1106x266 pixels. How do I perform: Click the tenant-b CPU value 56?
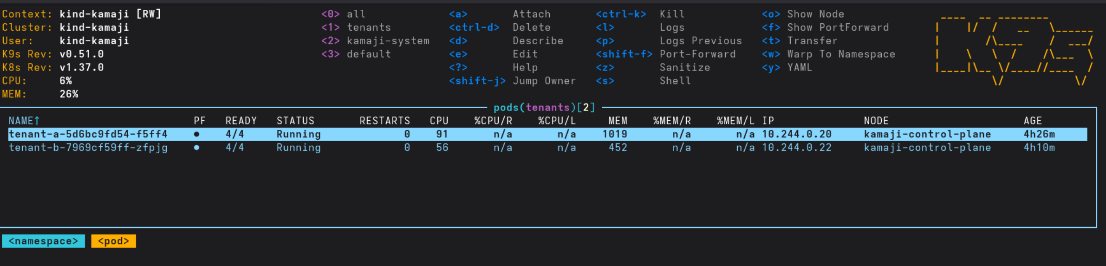tap(442, 148)
